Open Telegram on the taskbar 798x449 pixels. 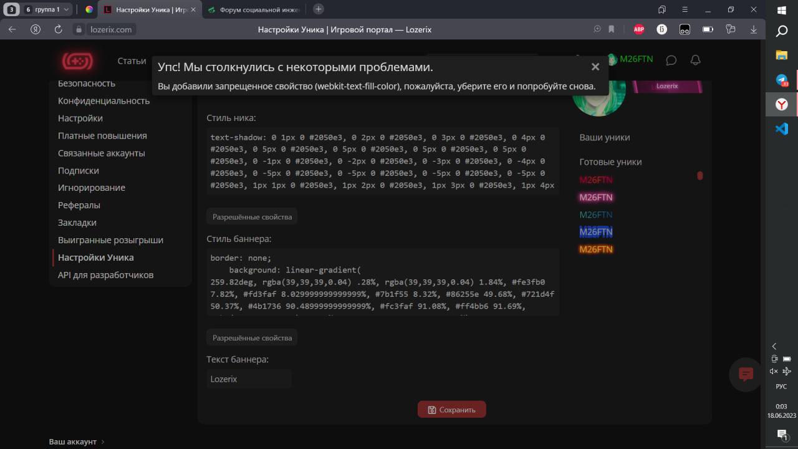pos(782,80)
